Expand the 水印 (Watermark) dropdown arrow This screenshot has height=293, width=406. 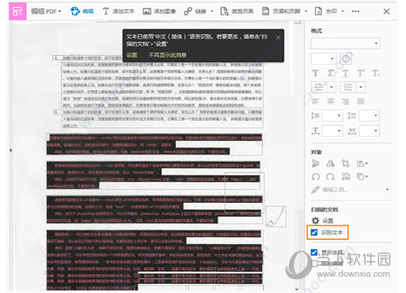pyautogui.click(x=343, y=11)
